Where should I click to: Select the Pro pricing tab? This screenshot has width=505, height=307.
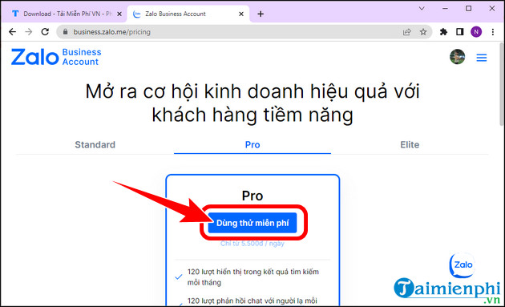click(x=252, y=144)
